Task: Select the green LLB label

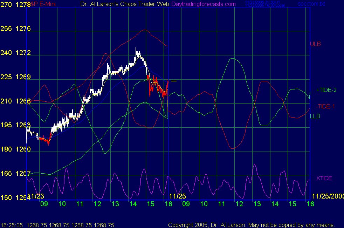Action: tap(315, 116)
